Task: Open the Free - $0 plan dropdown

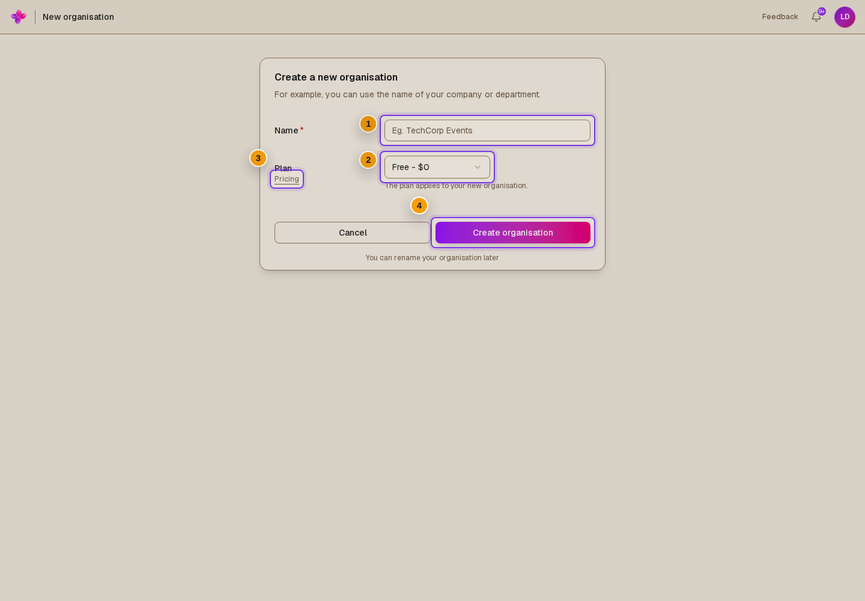Action: (437, 167)
